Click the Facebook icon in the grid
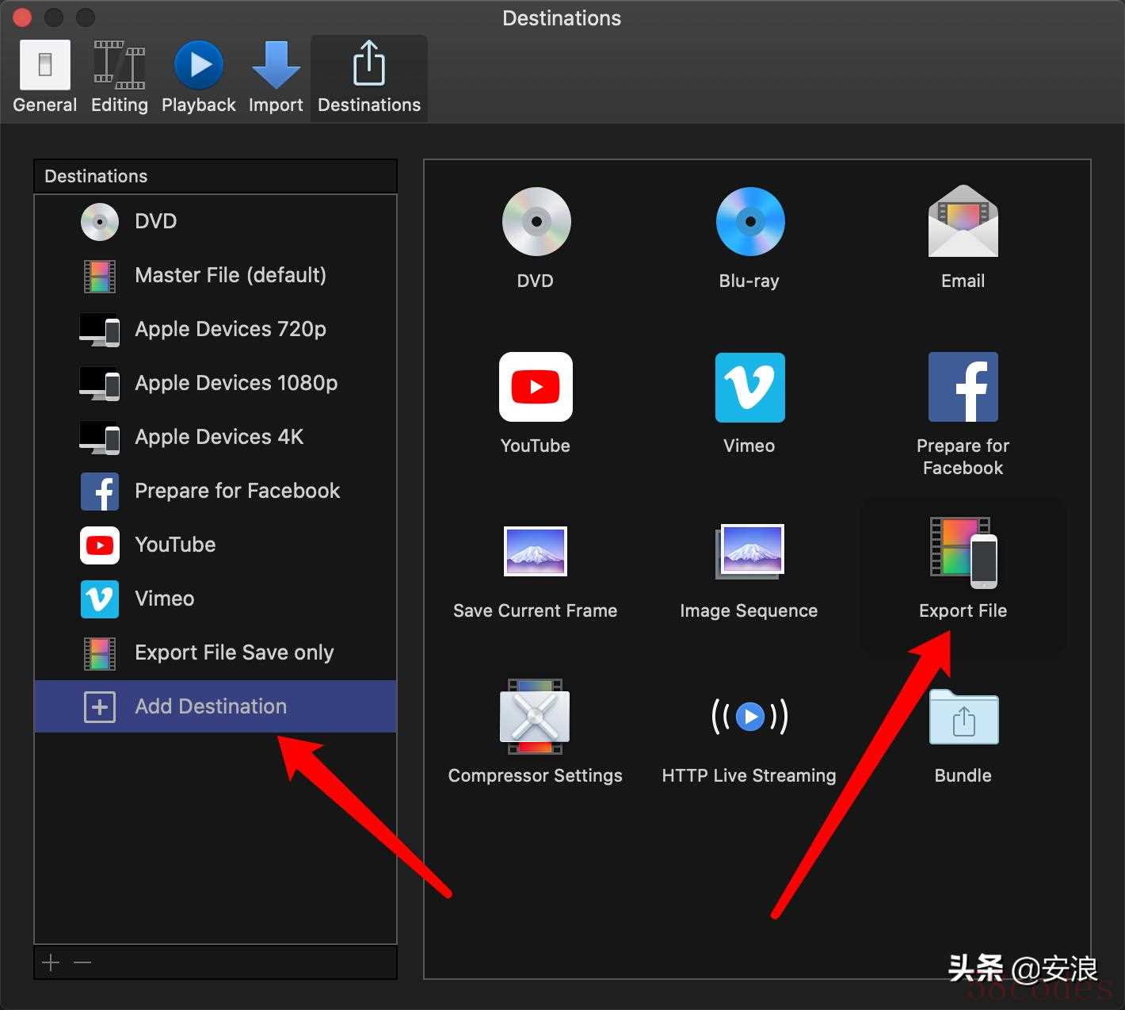Viewport: 1125px width, 1010px height. point(963,387)
